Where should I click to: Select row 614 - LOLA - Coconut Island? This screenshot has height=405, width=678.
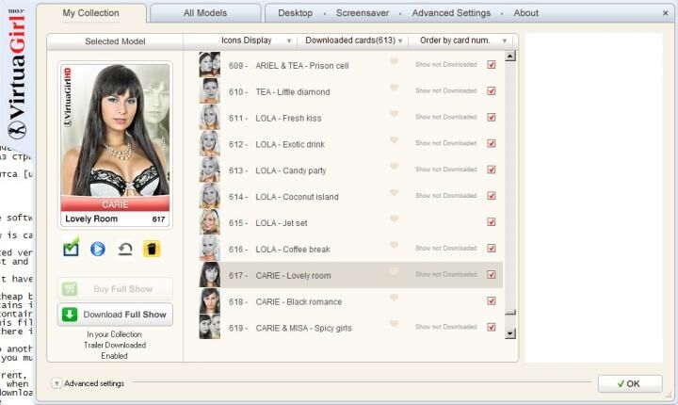(x=350, y=196)
